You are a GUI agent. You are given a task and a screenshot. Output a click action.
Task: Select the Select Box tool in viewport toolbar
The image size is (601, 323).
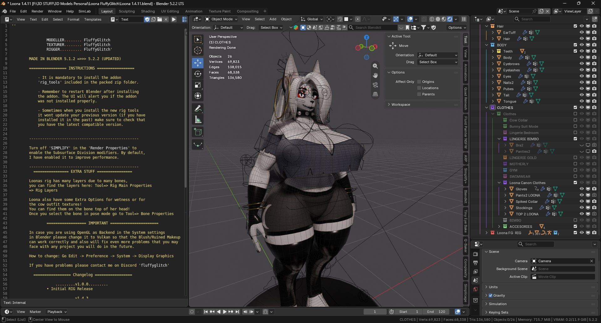pos(198,39)
